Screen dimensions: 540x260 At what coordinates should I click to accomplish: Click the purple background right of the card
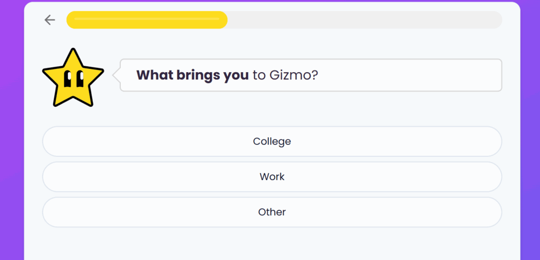pos(529,132)
